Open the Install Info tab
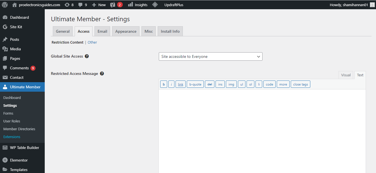The width and height of the screenshot is (376, 173). click(170, 31)
